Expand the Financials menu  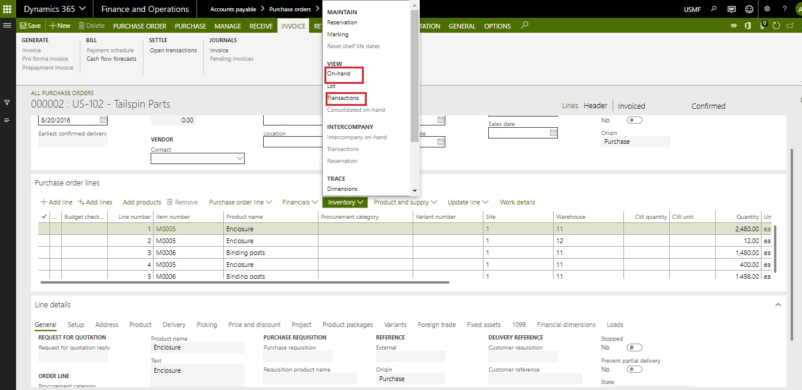point(300,202)
